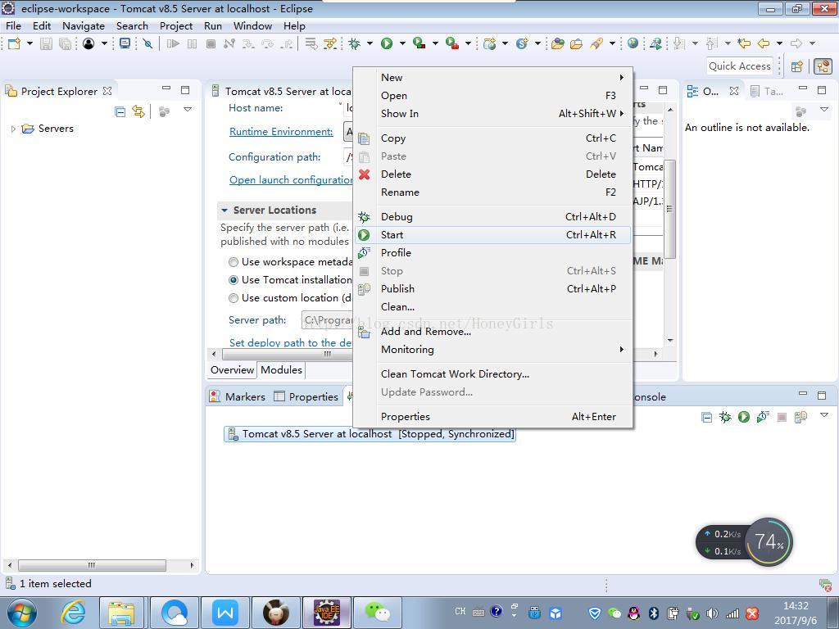The image size is (839, 629).
Task: Minimize the Outline view
Action: pos(803,88)
